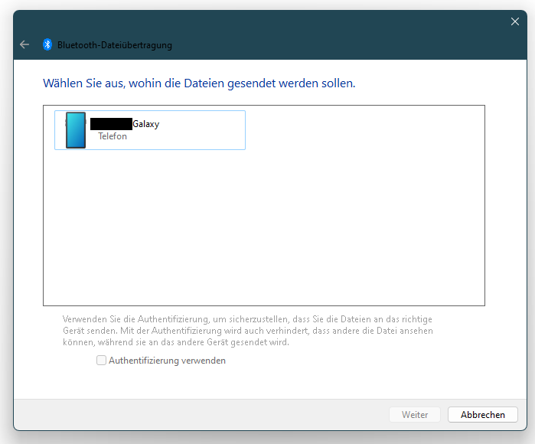Viewport: 535px width, 444px height.
Task: Click the Bluetooth logo icon in title
Action: pos(47,44)
